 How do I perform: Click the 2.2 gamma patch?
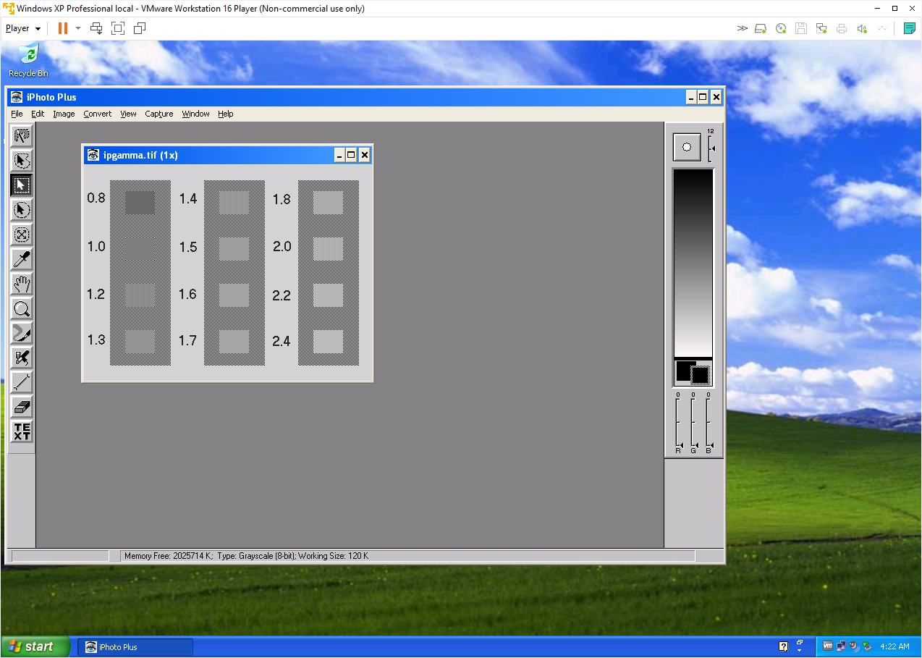(x=329, y=295)
